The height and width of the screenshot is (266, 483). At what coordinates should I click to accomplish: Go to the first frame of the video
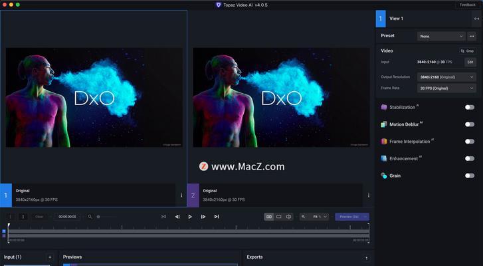click(x=163, y=217)
